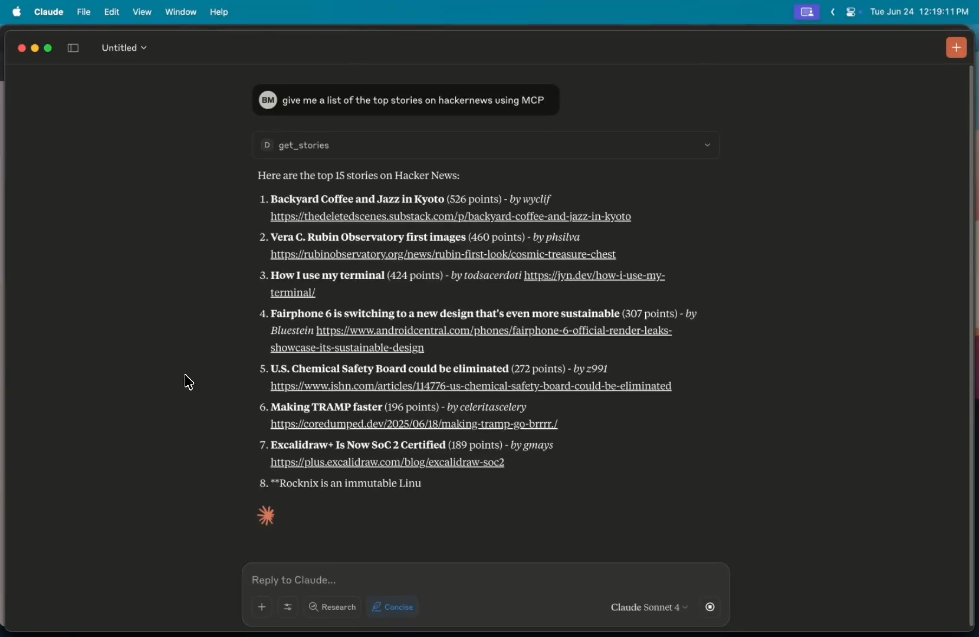The image size is (979, 637).
Task: Click 'Excalidraw+ Is Now SoC 2 Certified' title
Action: pos(358,445)
